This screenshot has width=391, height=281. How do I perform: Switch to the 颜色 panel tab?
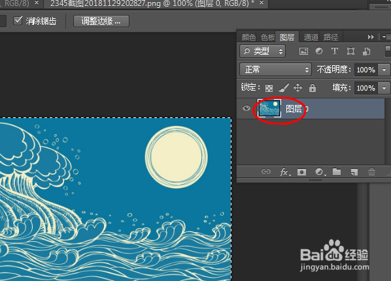tap(248, 37)
